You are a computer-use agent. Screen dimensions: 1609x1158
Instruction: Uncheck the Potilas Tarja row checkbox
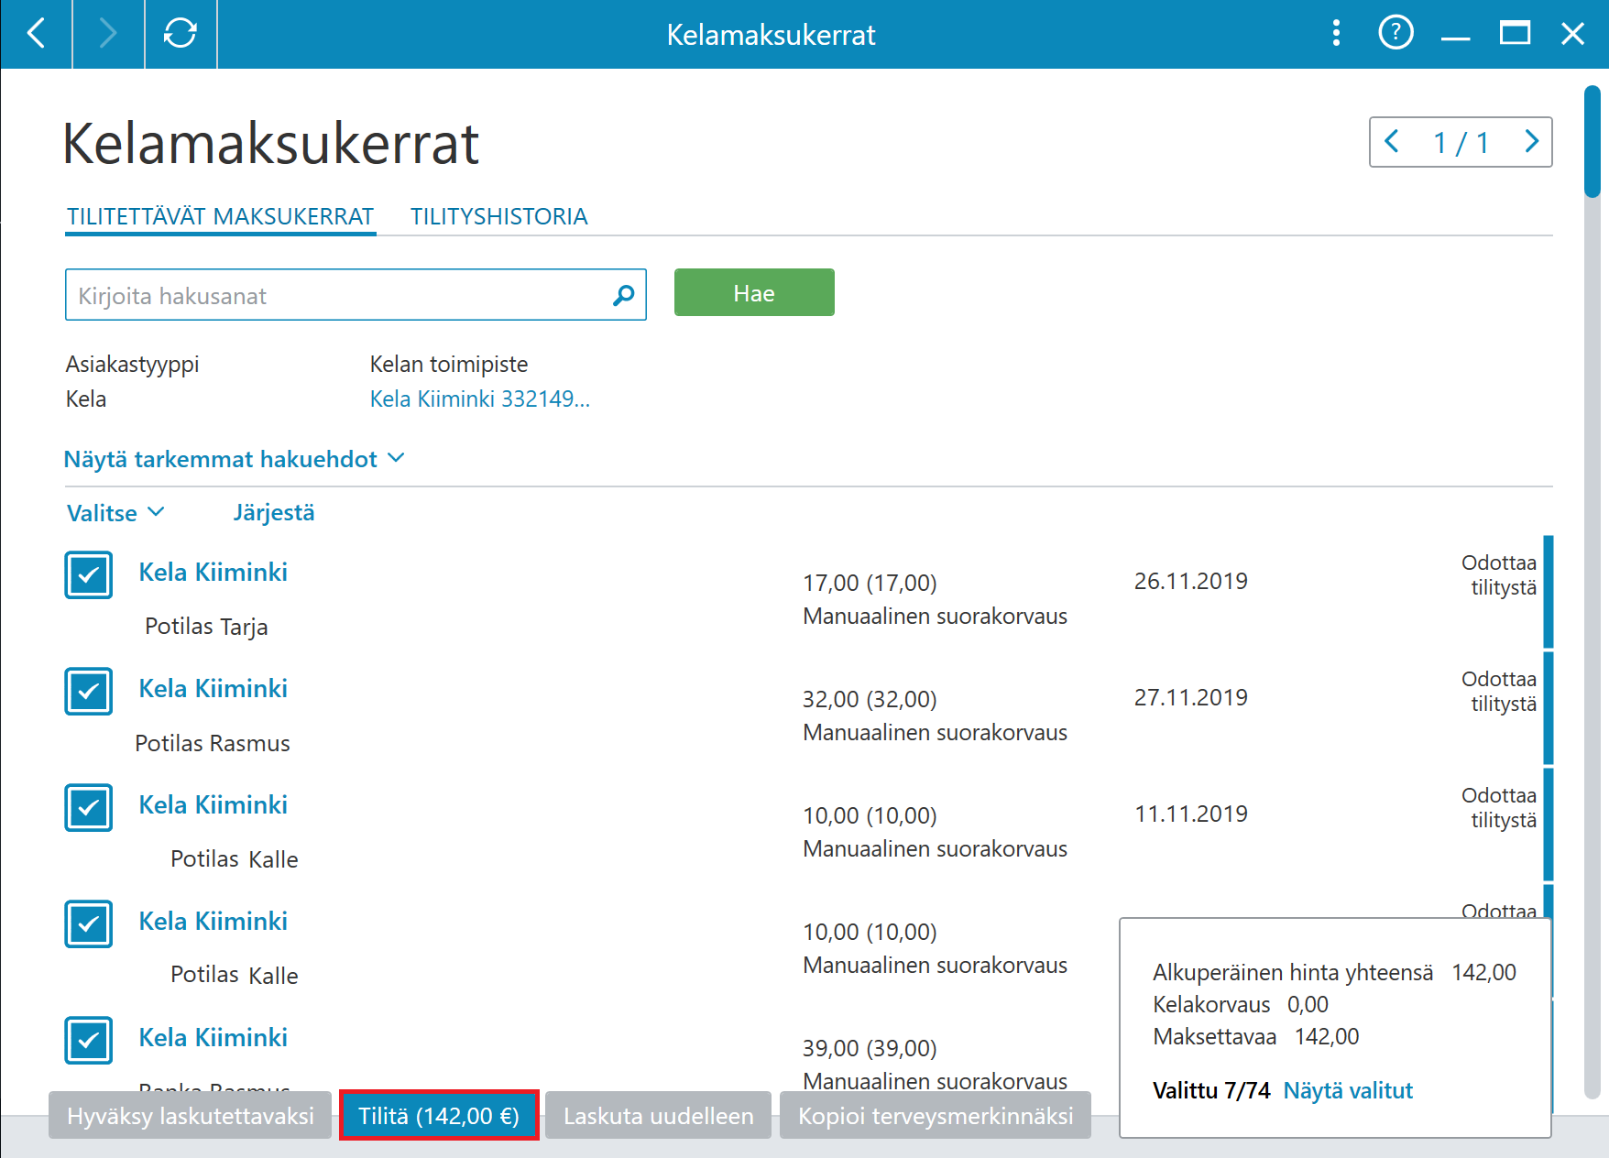tap(89, 574)
